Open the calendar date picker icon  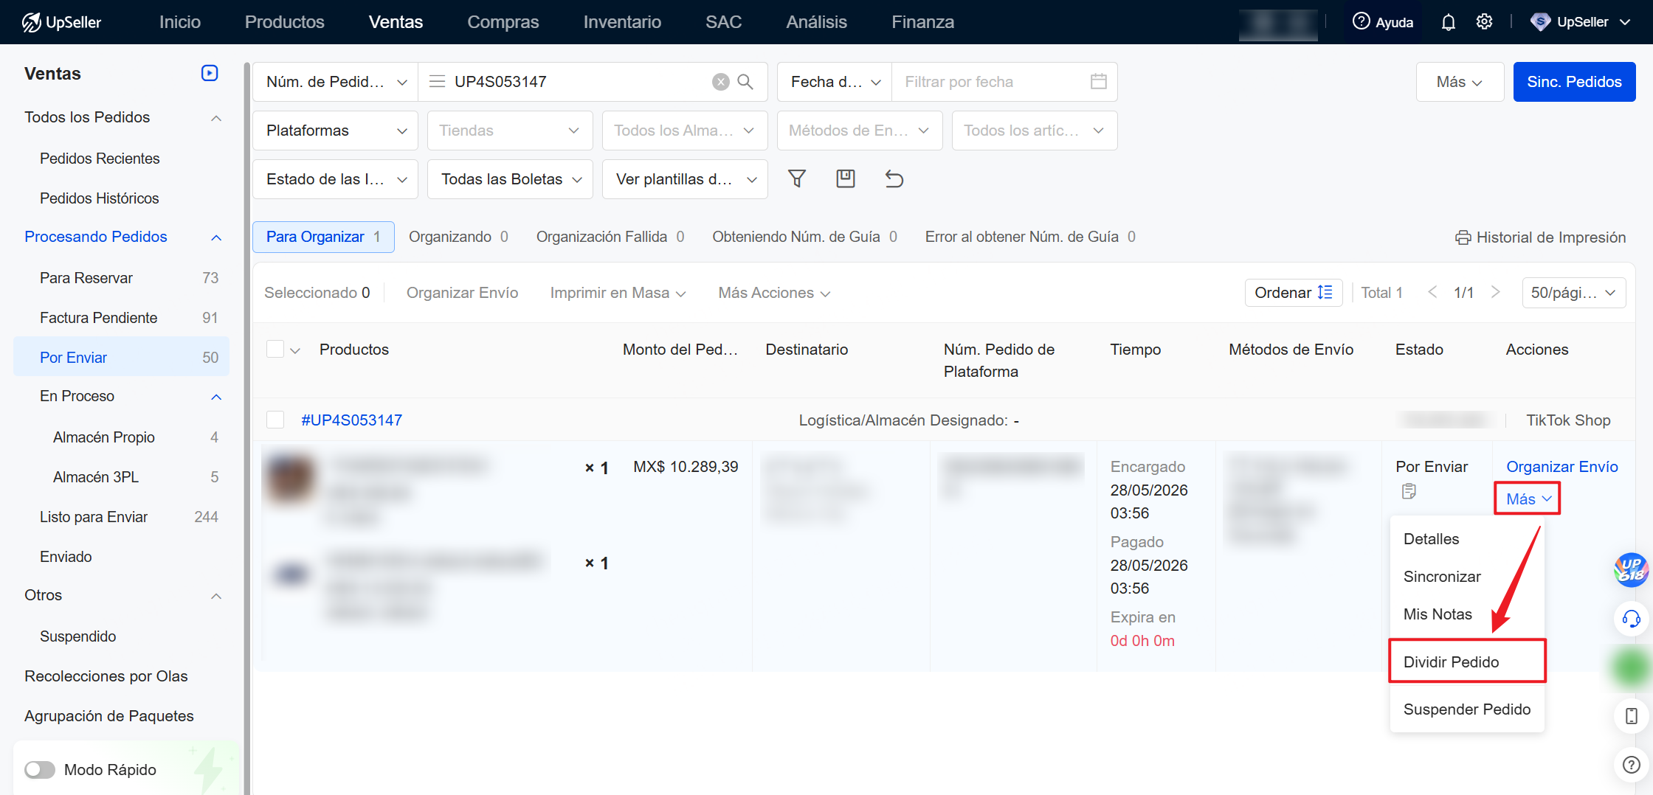[1098, 82]
